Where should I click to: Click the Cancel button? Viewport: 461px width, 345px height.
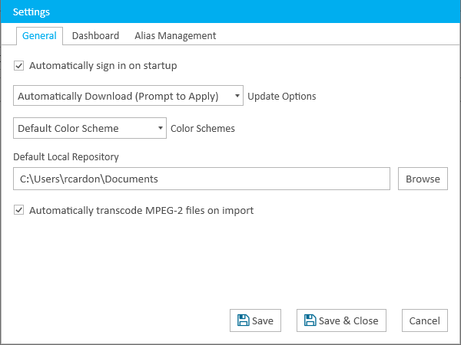click(425, 320)
